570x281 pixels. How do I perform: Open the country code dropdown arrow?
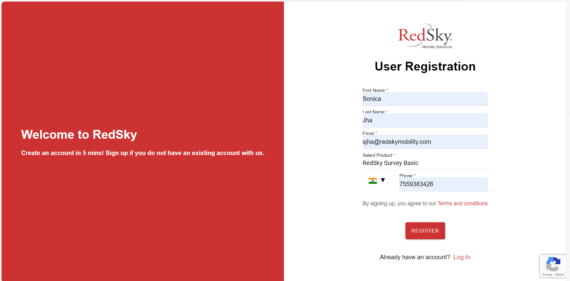tap(383, 180)
